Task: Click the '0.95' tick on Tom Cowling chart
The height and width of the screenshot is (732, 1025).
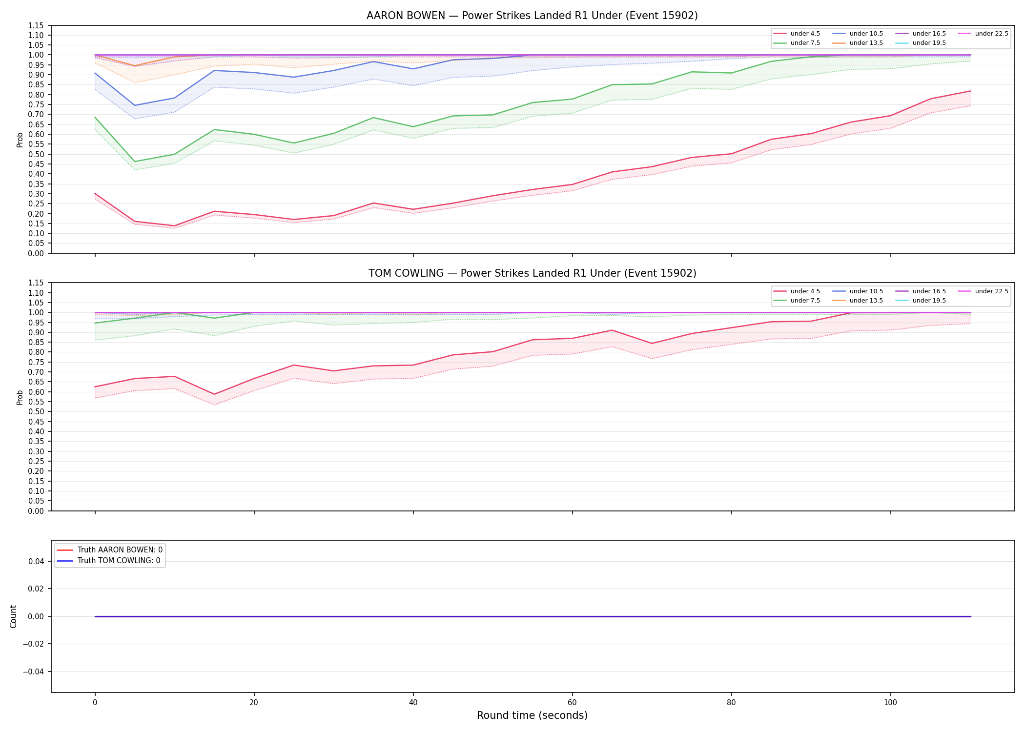Action: coord(36,323)
